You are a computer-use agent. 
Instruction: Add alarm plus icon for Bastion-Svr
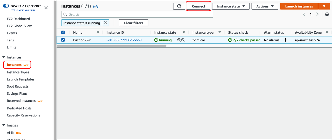pyautogui.click(x=285, y=40)
